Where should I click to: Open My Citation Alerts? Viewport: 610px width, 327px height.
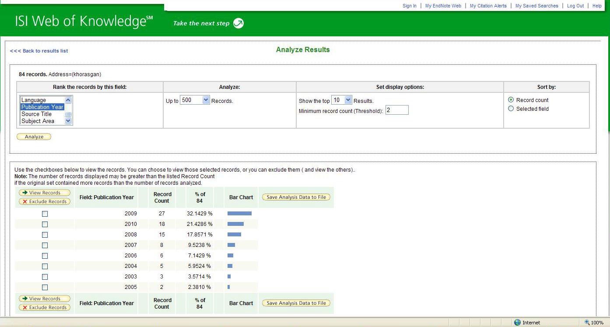tap(488, 6)
